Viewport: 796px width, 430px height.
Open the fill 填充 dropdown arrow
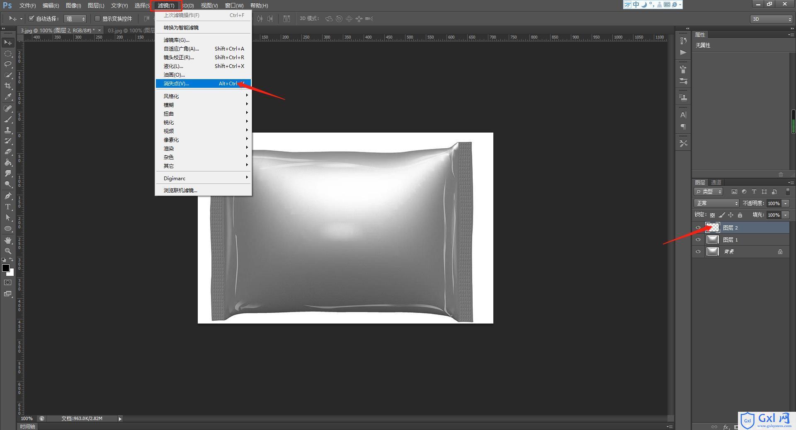[786, 215]
